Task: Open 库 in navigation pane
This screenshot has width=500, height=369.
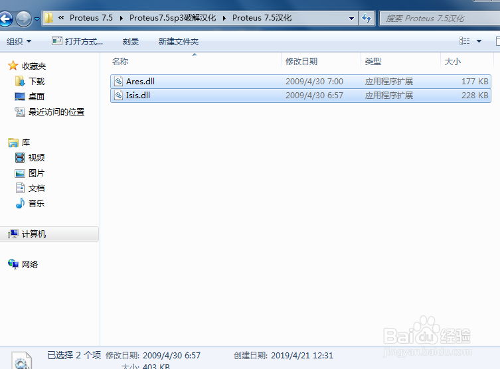Action: point(26,143)
